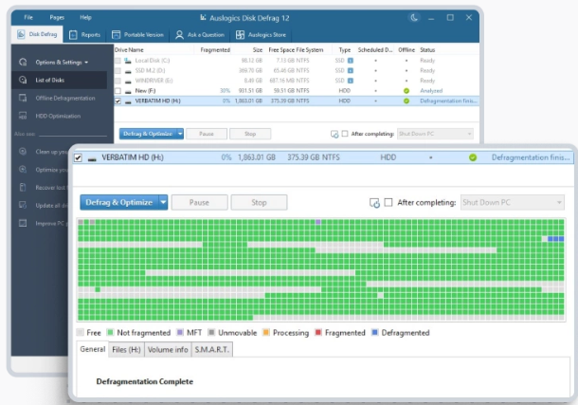This screenshot has width=578, height=405.
Task: Switch to the Disk Defrag tab
Action: (37, 34)
